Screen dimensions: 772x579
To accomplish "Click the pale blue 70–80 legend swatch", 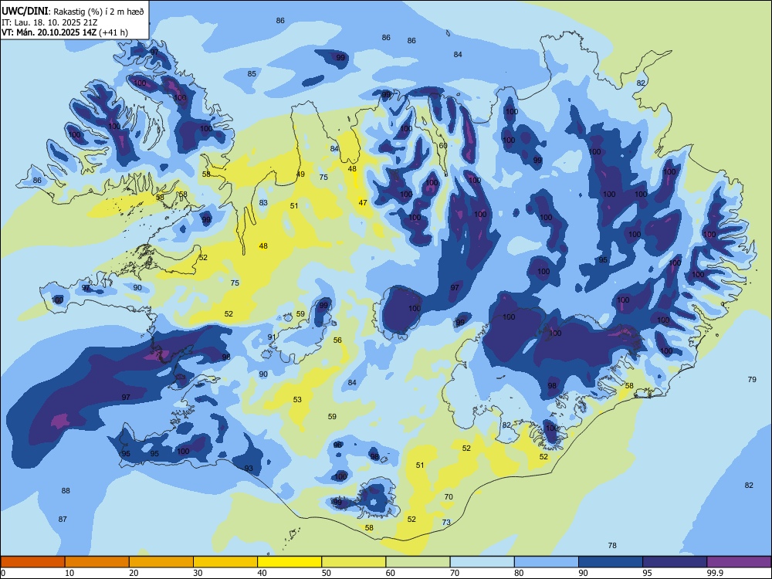I will [x=482, y=562].
